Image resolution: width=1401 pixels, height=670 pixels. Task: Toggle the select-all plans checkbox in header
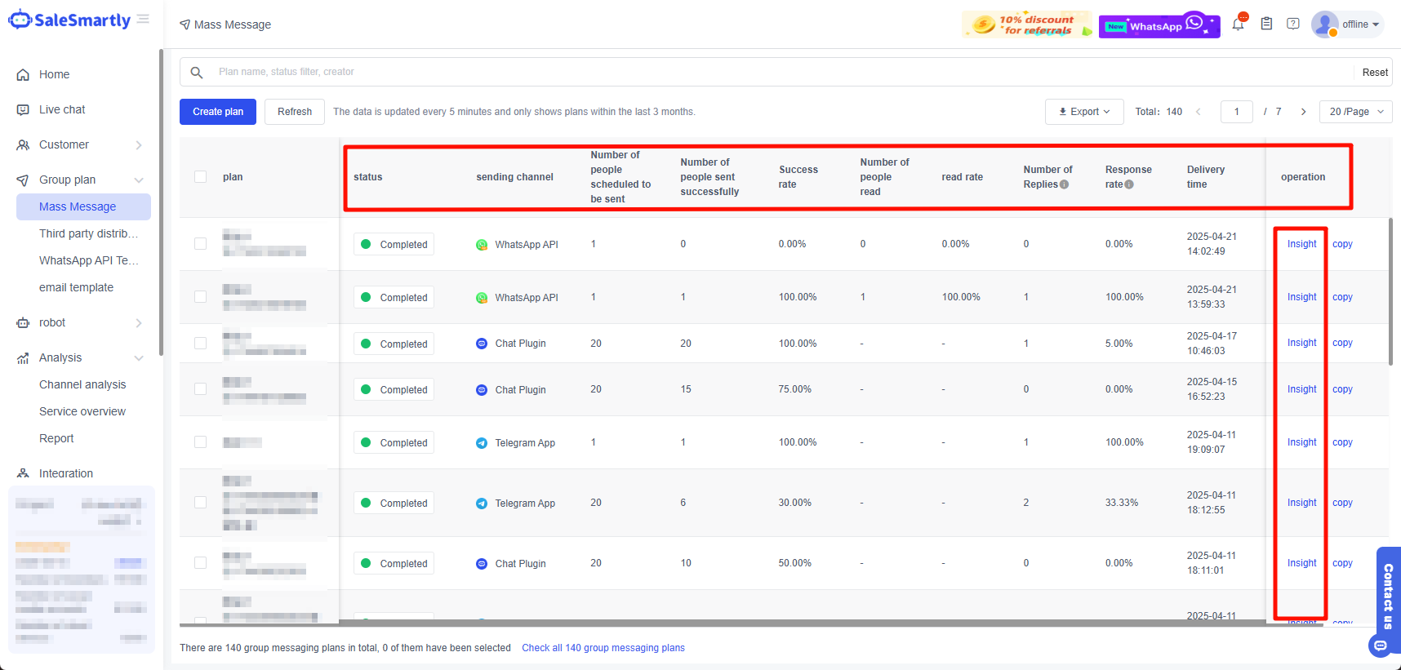201,177
